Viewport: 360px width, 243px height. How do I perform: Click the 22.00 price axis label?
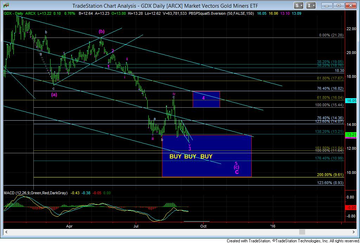coord(352,29)
